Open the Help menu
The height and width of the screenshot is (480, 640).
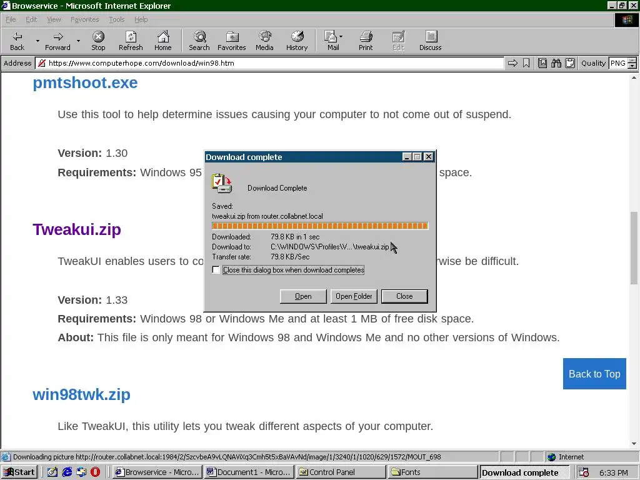click(x=141, y=19)
